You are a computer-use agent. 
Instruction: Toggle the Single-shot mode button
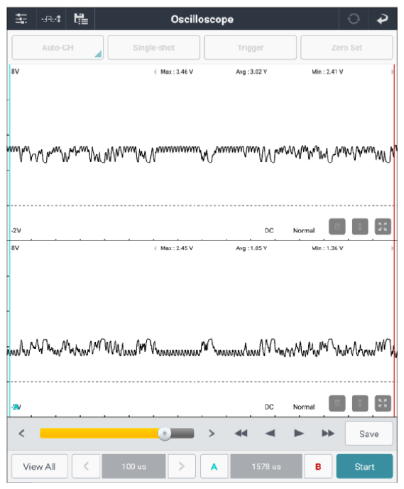(x=154, y=48)
